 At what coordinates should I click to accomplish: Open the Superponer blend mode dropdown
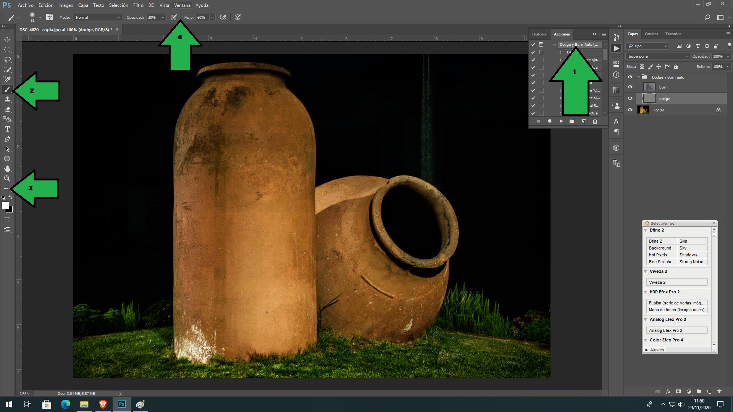(658, 56)
